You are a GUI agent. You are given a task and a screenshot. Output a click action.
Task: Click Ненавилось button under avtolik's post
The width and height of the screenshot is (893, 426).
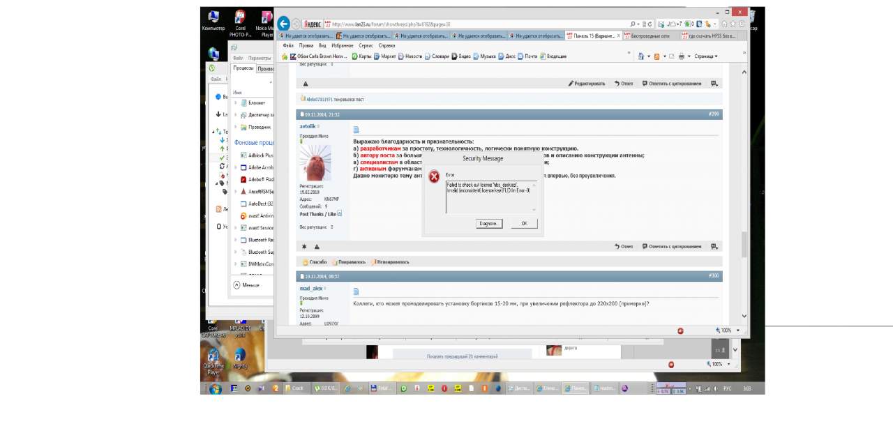[390, 262]
